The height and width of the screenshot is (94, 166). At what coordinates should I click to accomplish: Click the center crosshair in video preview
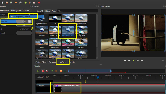[133, 33]
